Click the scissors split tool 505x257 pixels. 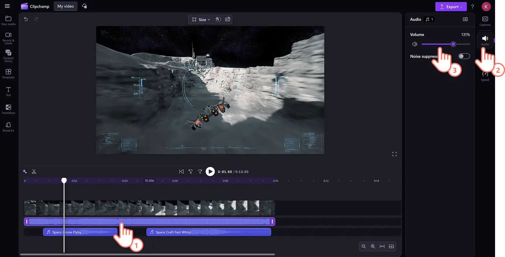point(34,172)
